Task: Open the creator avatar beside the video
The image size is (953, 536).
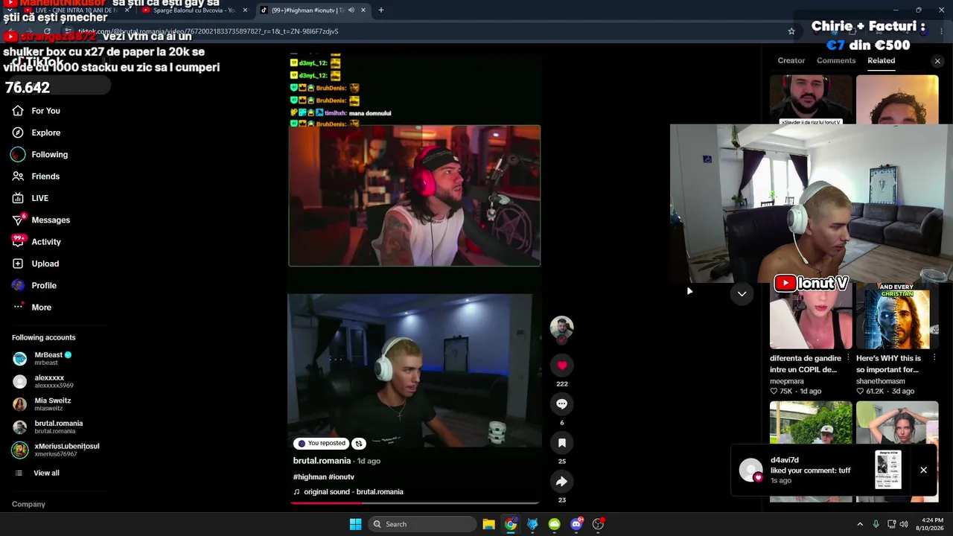Action: [x=562, y=328]
